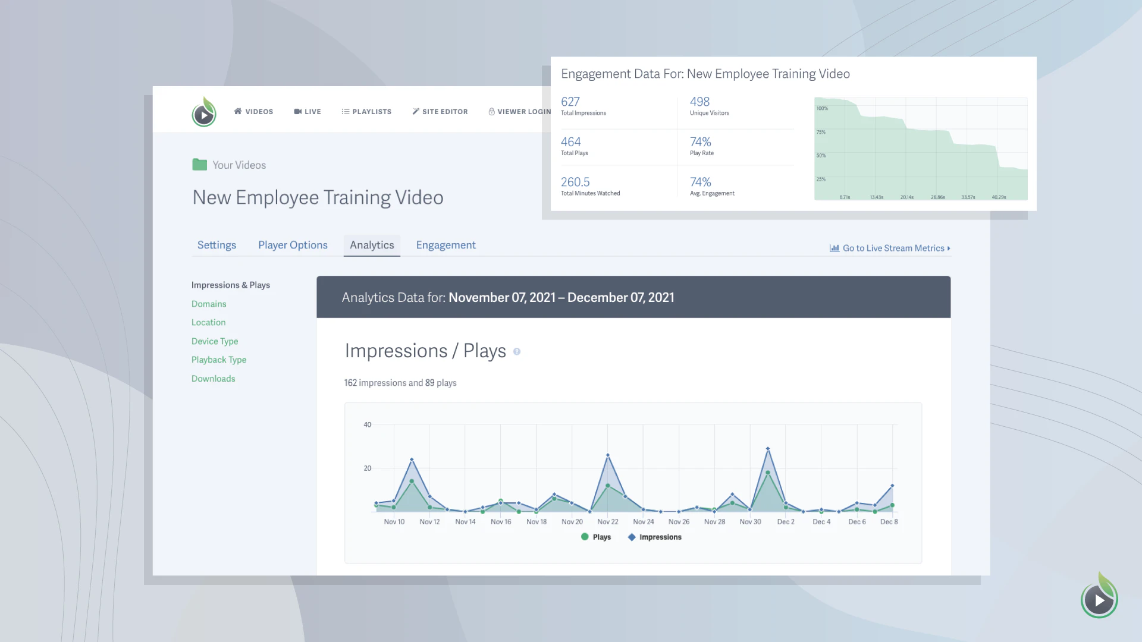The width and height of the screenshot is (1142, 642).
Task: Click the engagement retention graph
Action: tap(920, 149)
